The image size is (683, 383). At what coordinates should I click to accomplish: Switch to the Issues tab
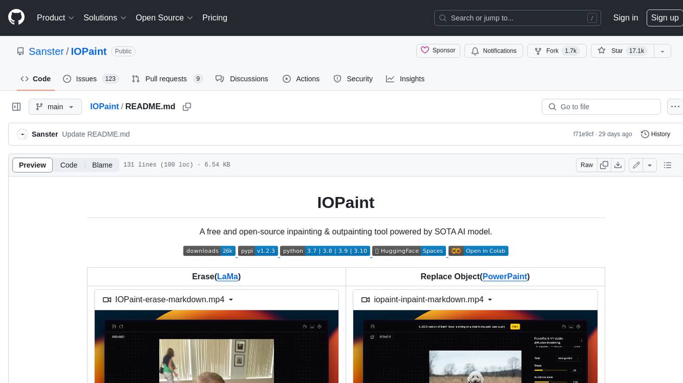(90, 79)
